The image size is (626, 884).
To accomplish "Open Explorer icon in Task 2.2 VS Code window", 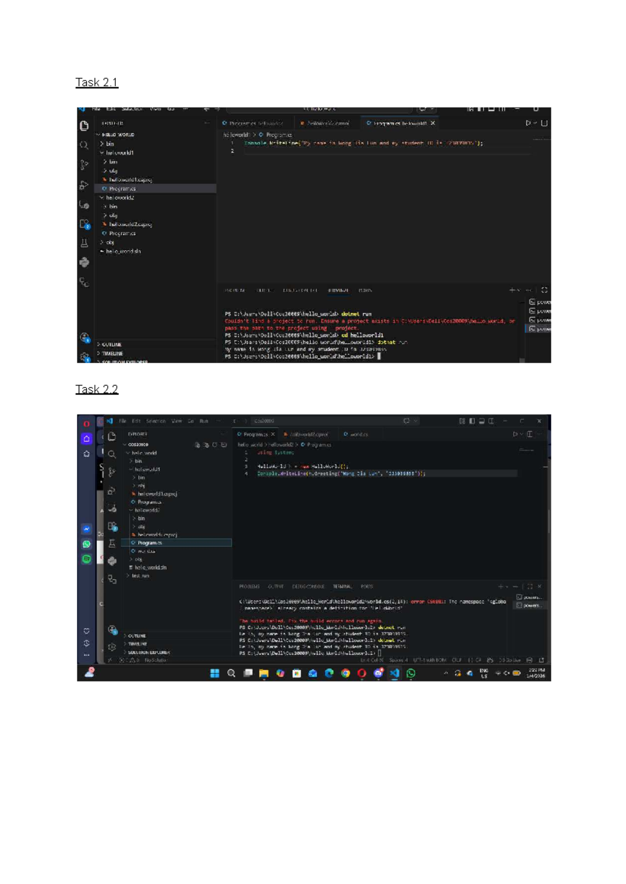I will (x=112, y=436).
